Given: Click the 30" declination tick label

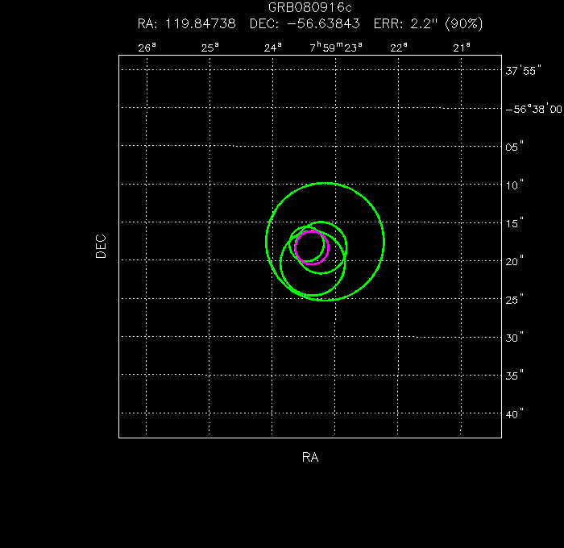Looking at the screenshot, I should 515,338.
